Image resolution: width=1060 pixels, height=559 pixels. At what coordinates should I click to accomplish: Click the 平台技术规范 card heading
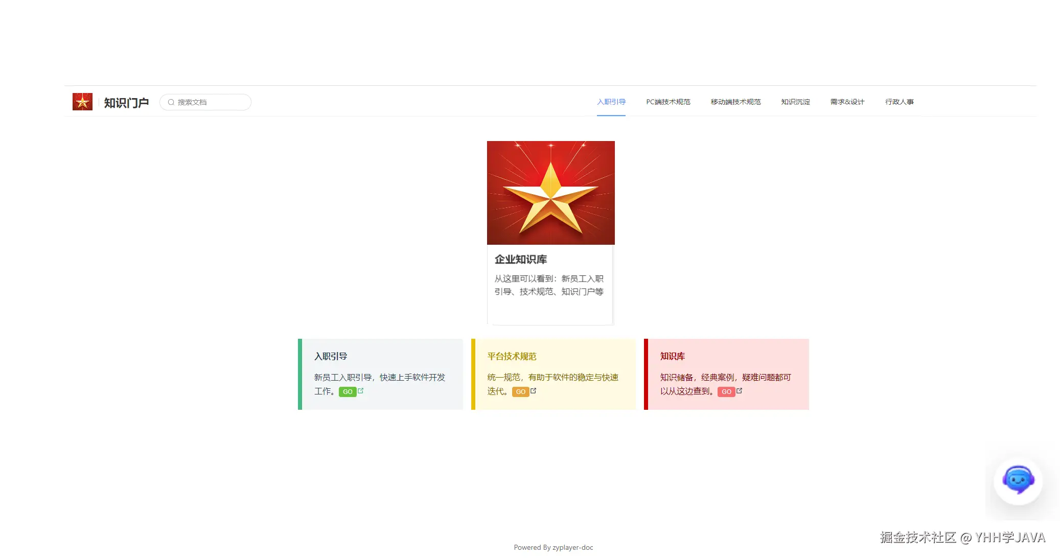[512, 356]
